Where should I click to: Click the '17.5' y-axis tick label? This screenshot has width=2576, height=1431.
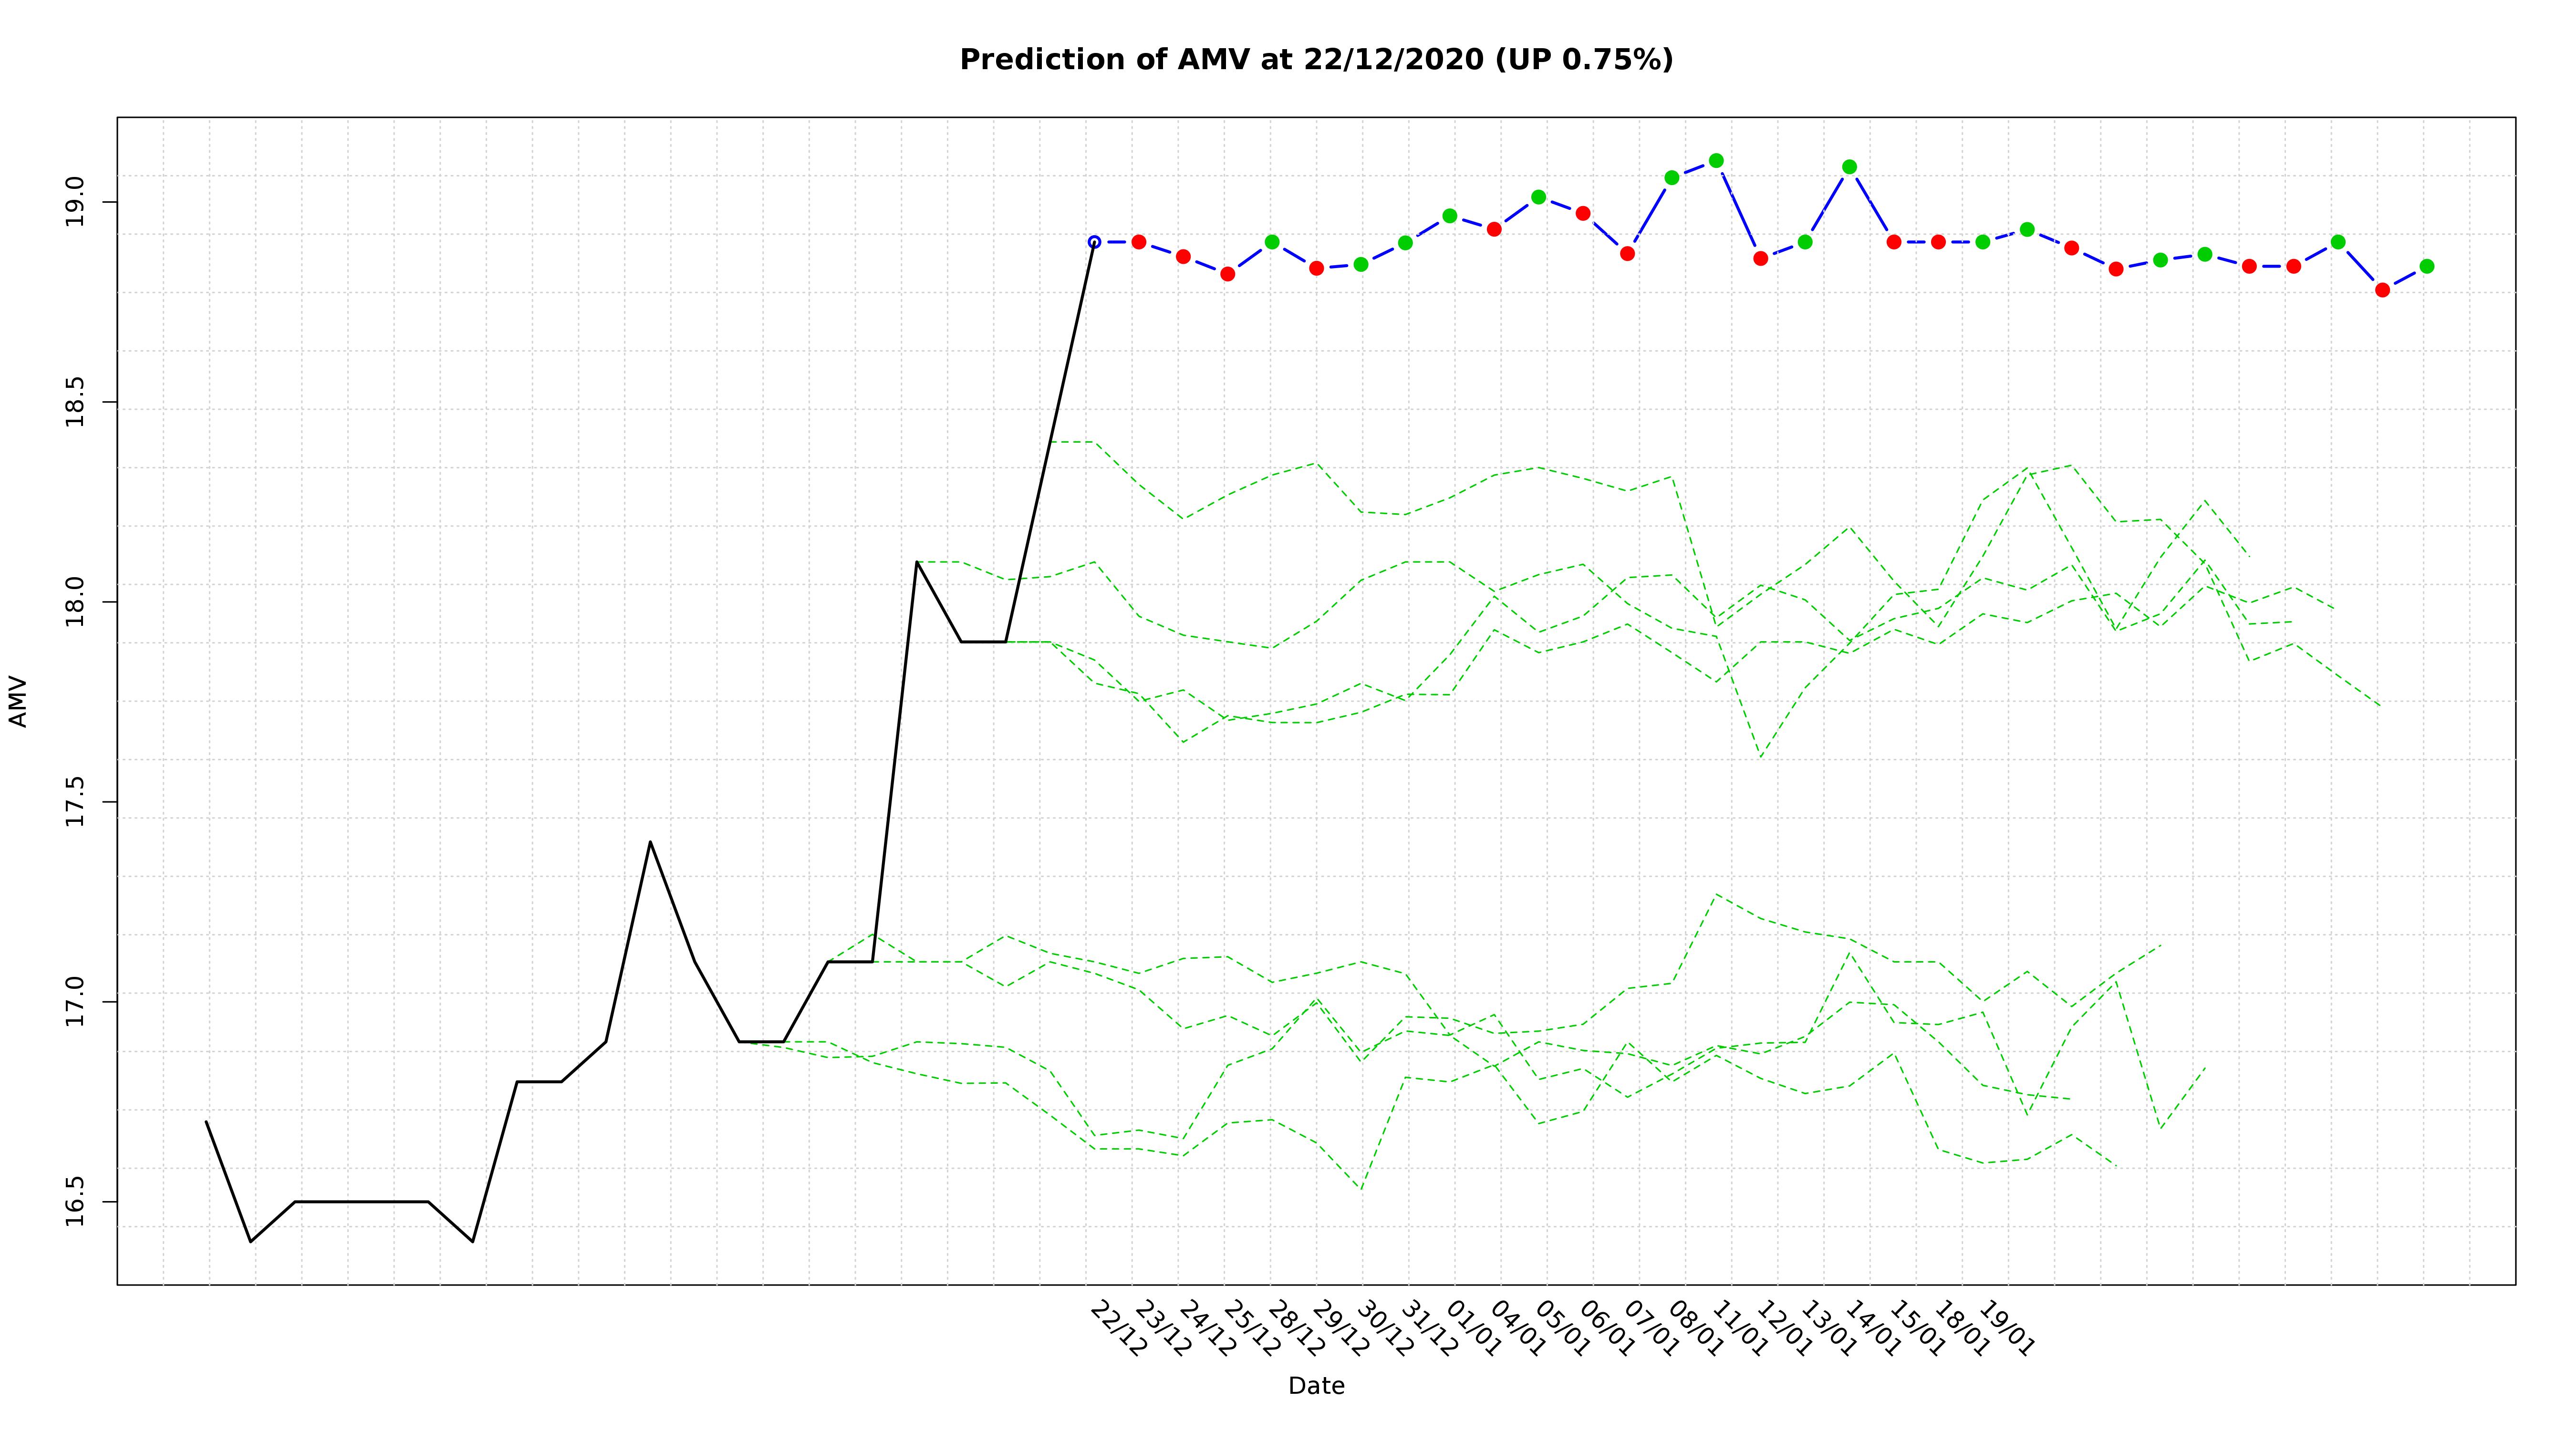click(76, 802)
